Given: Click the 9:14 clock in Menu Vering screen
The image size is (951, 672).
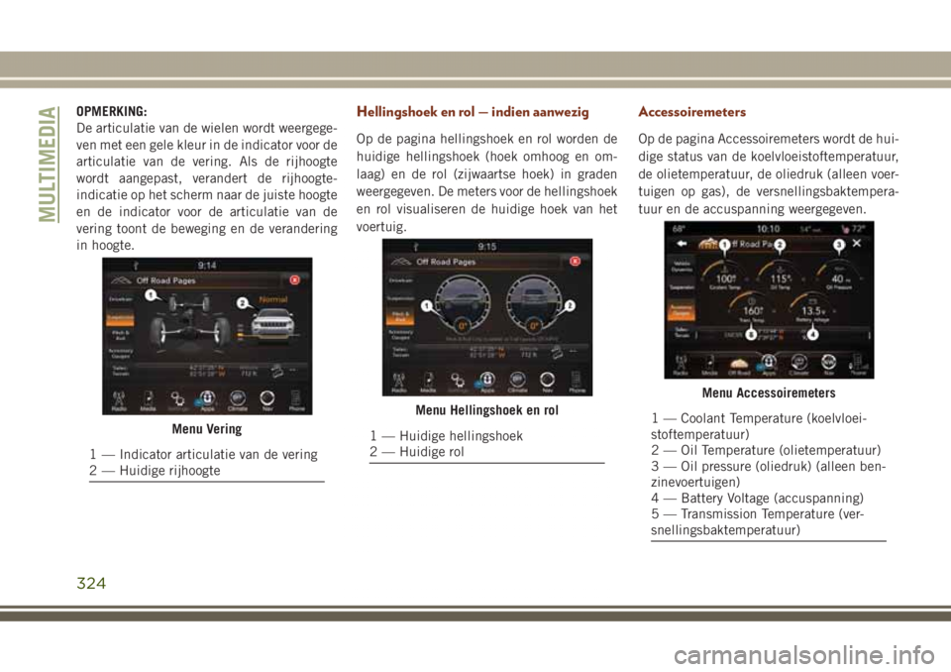Looking at the screenshot, I should 207,266.
